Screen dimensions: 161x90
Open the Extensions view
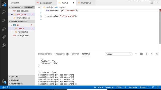click(4, 37)
